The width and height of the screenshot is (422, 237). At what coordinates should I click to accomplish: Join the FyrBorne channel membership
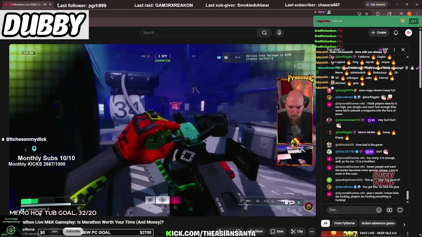[54, 231]
